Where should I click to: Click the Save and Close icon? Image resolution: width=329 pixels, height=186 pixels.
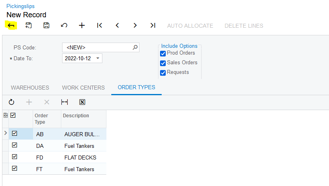coord(29,25)
